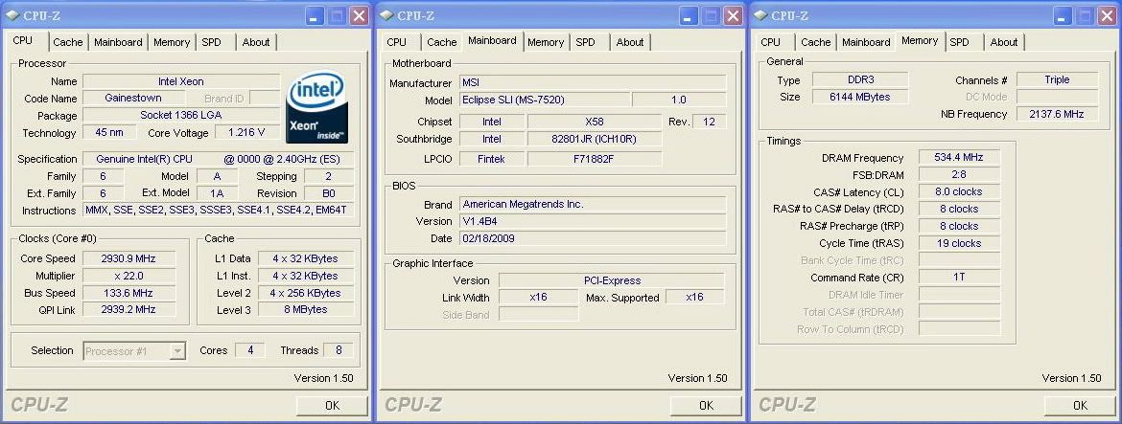Select the Mainboard tab in the middle window

pos(492,41)
